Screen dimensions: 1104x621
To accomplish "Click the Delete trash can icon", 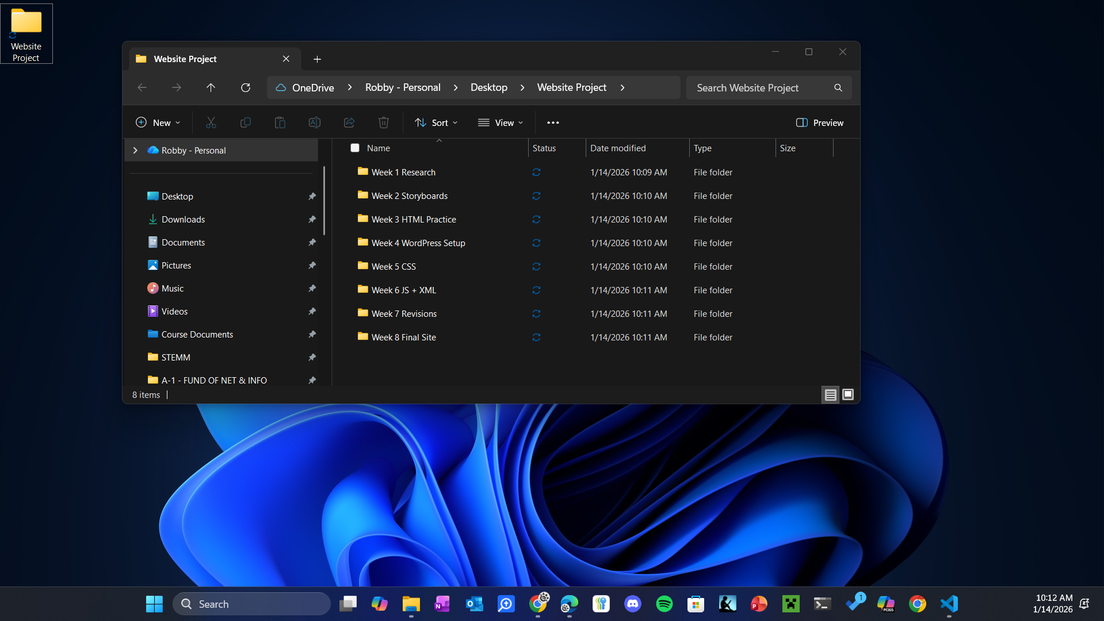I will [x=384, y=122].
